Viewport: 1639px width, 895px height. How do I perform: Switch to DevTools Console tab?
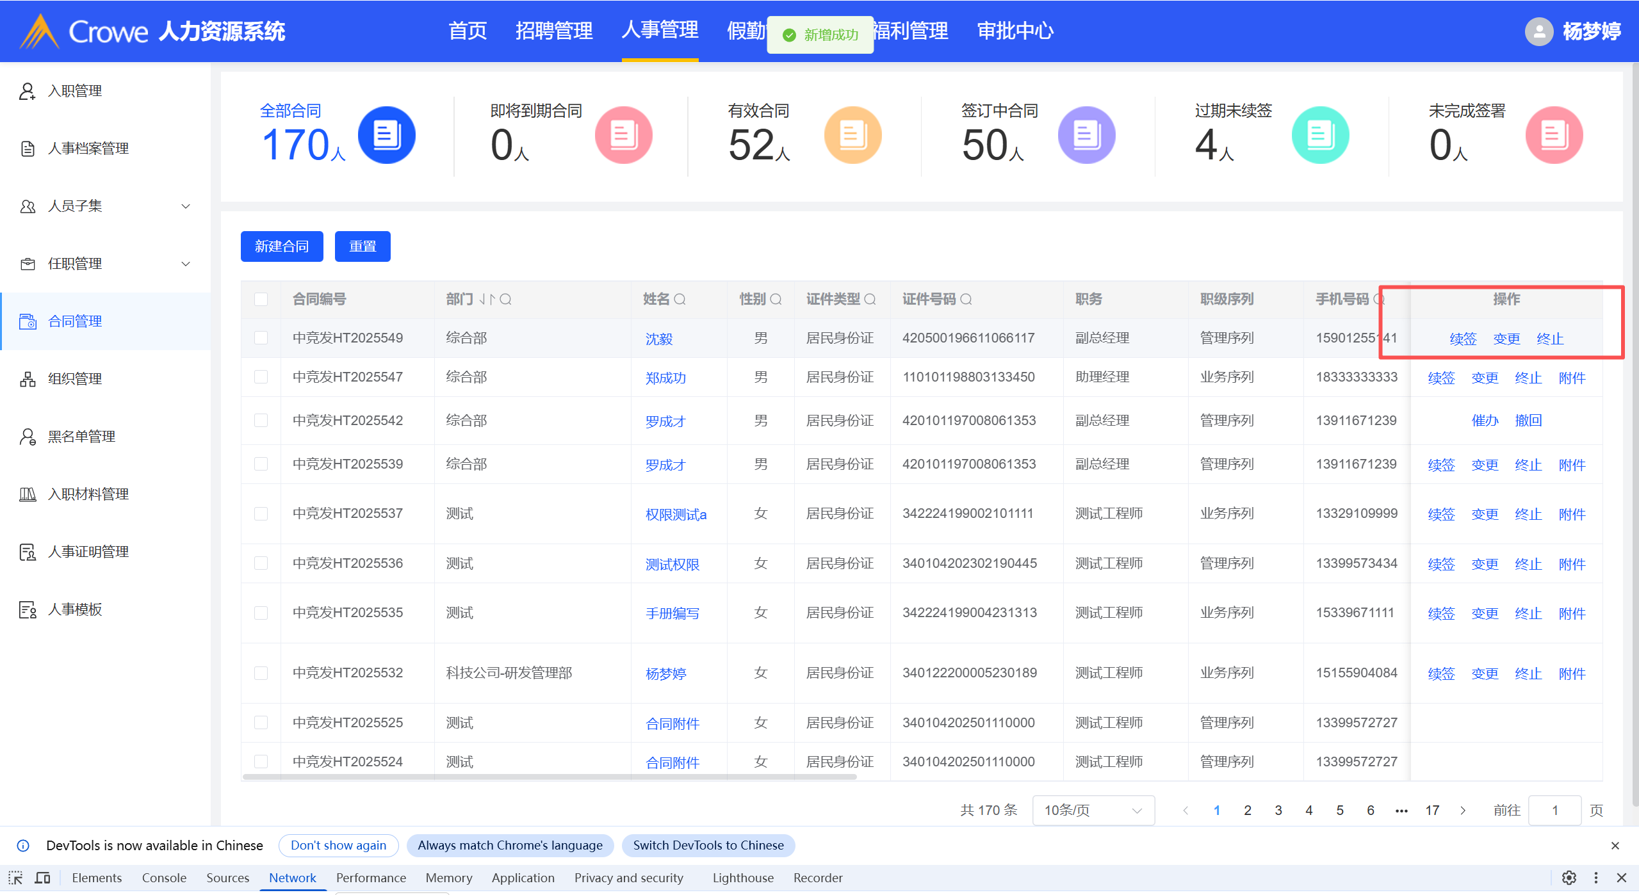pos(164,878)
